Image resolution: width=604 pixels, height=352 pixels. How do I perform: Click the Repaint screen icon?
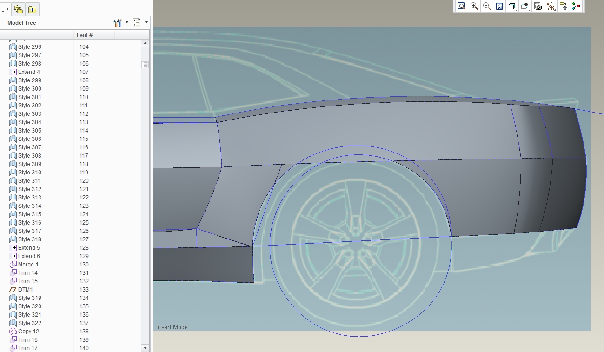[499, 6]
